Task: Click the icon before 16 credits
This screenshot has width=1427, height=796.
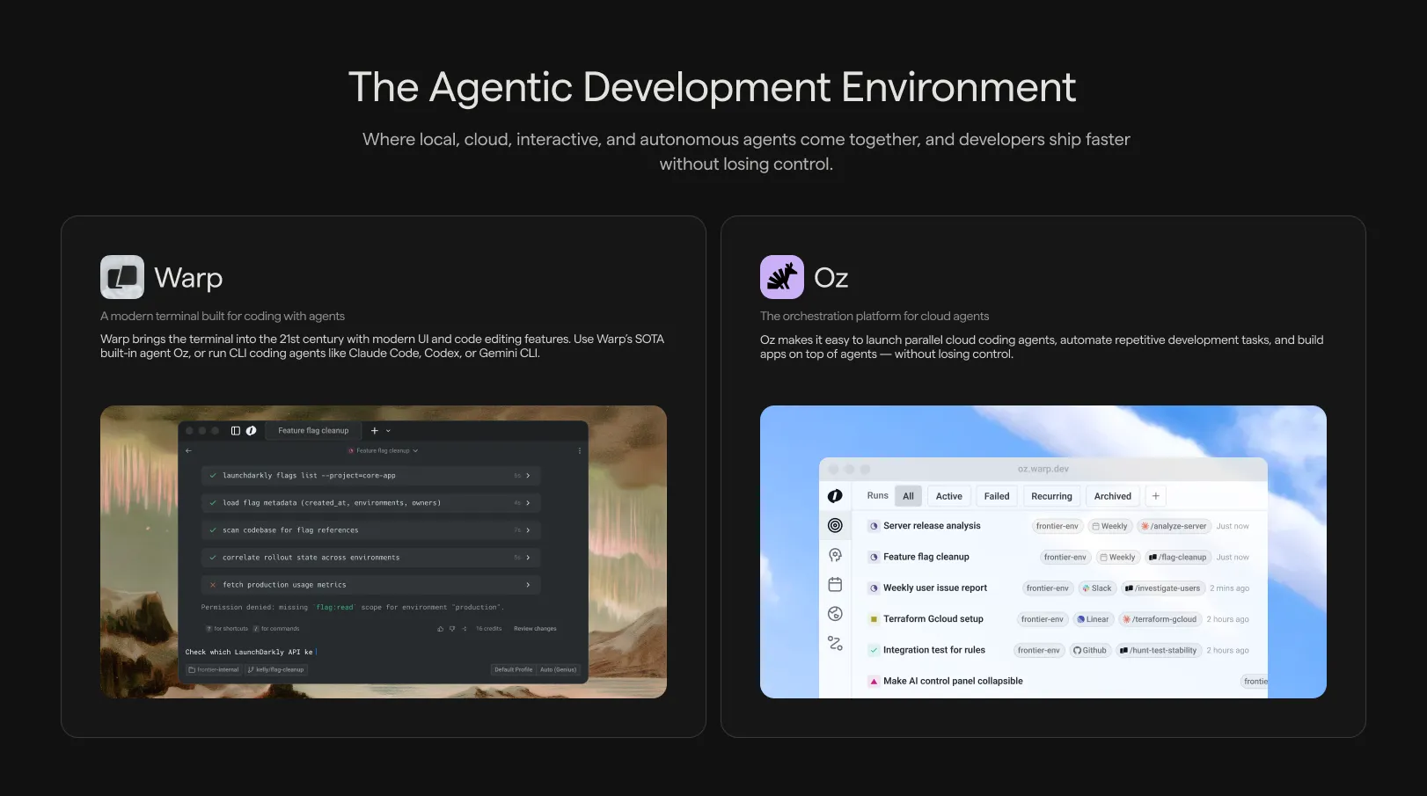Action: coord(465,629)
